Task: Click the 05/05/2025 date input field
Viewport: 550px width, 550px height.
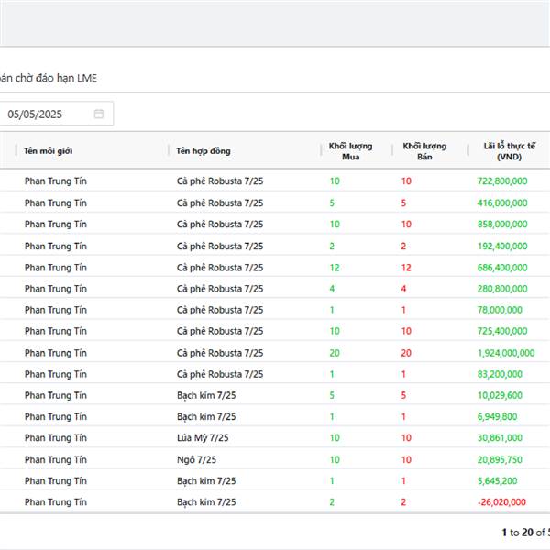Action: coord(56,114)
